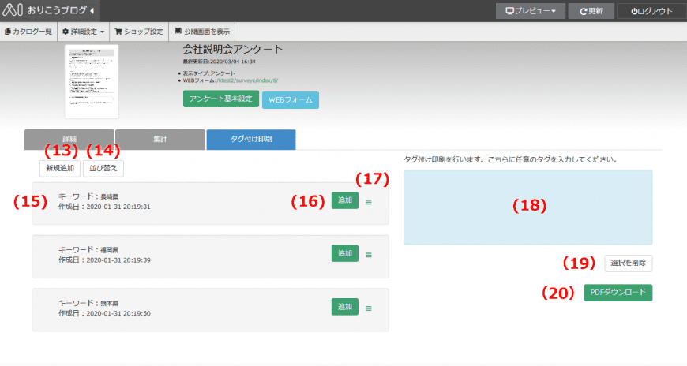687x366 pixels.
Task: Open the プレビュー dropdown
Action: (x=530, y=11)
